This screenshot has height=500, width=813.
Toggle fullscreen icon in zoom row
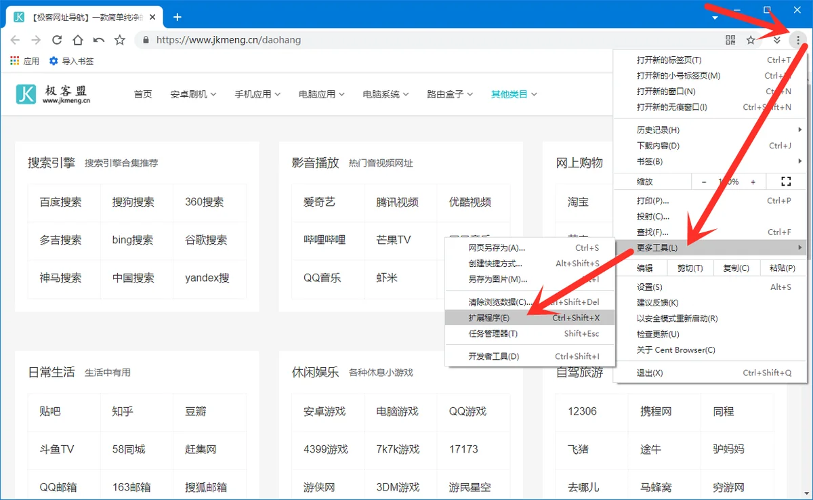tap(786, 182)
